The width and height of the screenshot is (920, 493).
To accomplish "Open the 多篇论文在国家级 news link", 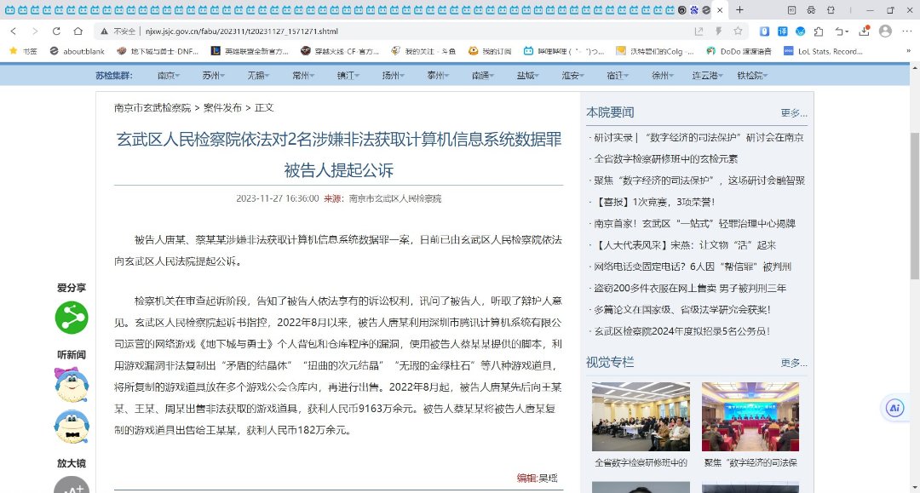I will pos(682,310).
